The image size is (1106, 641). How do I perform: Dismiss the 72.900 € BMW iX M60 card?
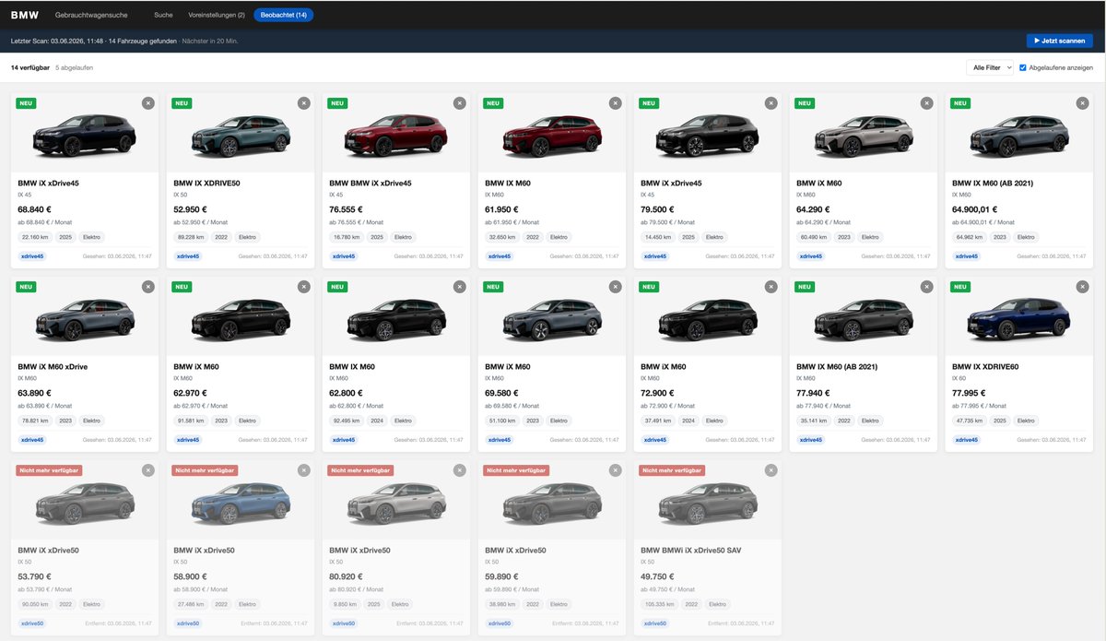[771, 287]
